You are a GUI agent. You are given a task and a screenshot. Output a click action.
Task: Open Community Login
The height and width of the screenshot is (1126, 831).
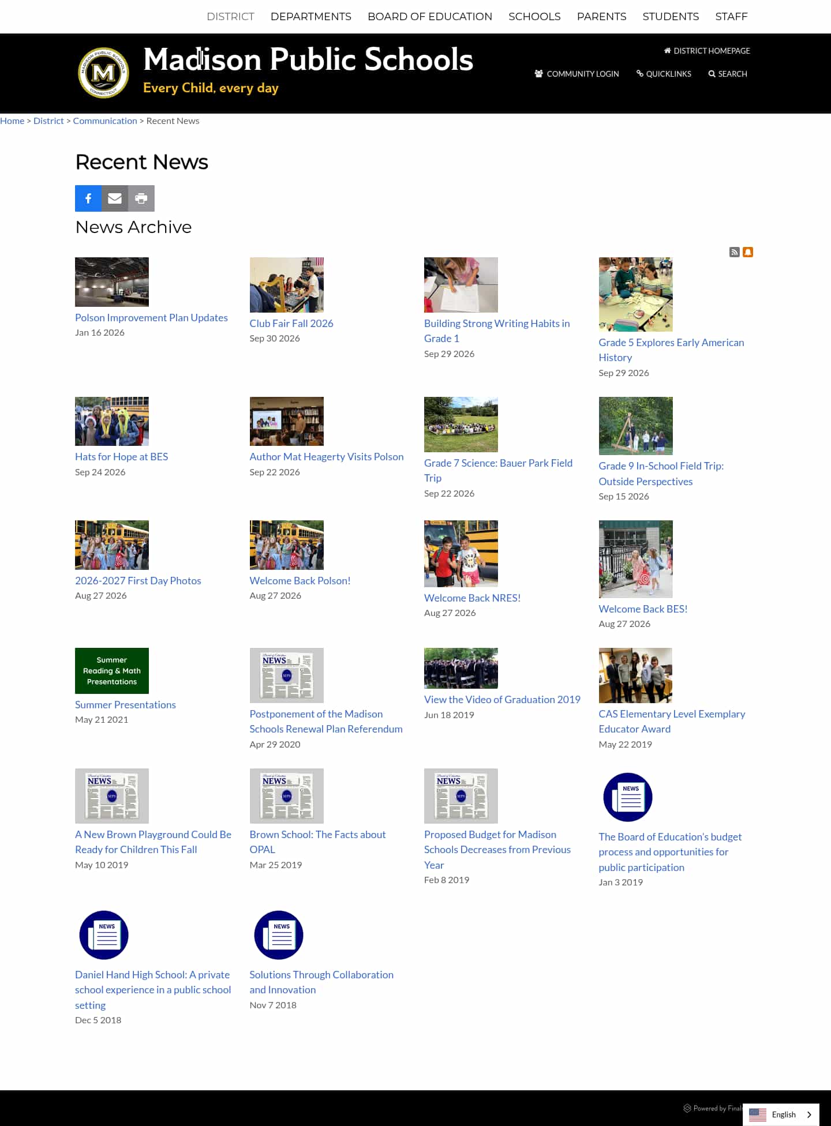[577, 74]
